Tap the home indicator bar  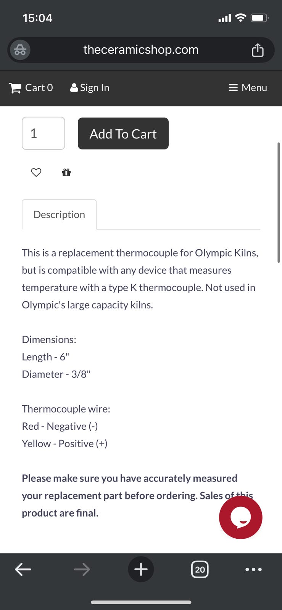pos(141,602)
